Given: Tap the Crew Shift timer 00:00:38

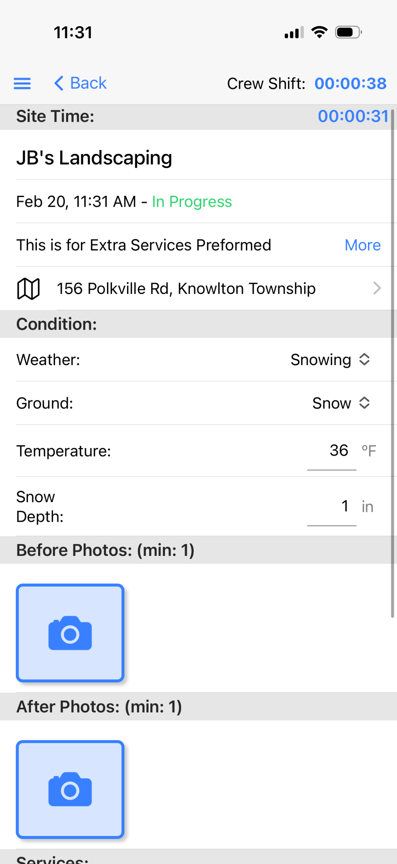Looking at the screenshot, I should (x=350, y=84).
